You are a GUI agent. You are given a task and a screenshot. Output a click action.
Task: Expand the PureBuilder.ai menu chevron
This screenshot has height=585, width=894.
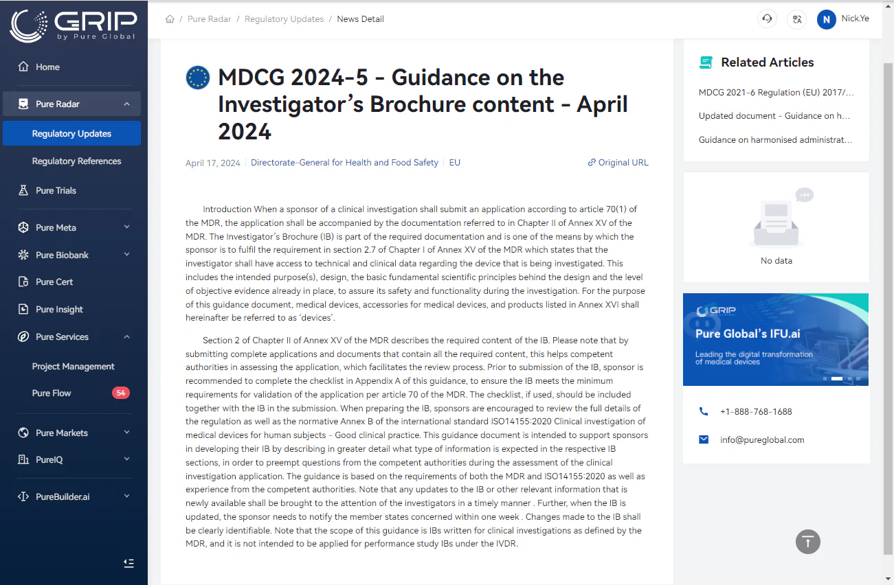[127, 496]
